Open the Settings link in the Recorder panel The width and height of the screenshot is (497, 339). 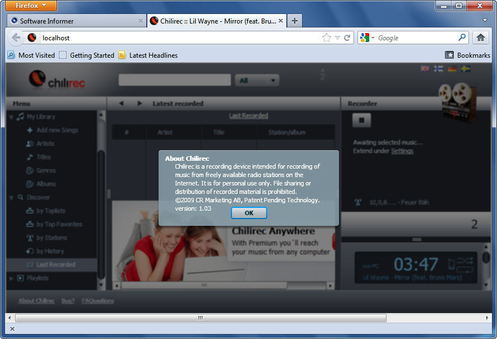coord(402,151)
